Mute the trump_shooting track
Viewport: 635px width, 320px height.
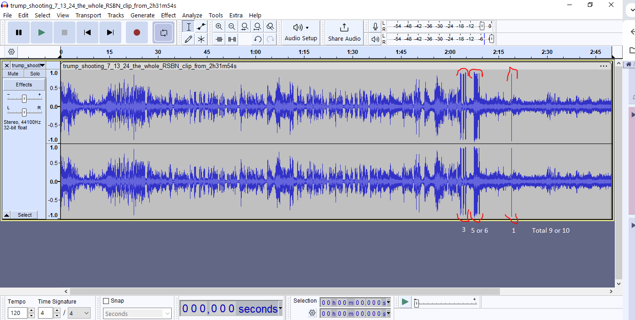[13, 74]
